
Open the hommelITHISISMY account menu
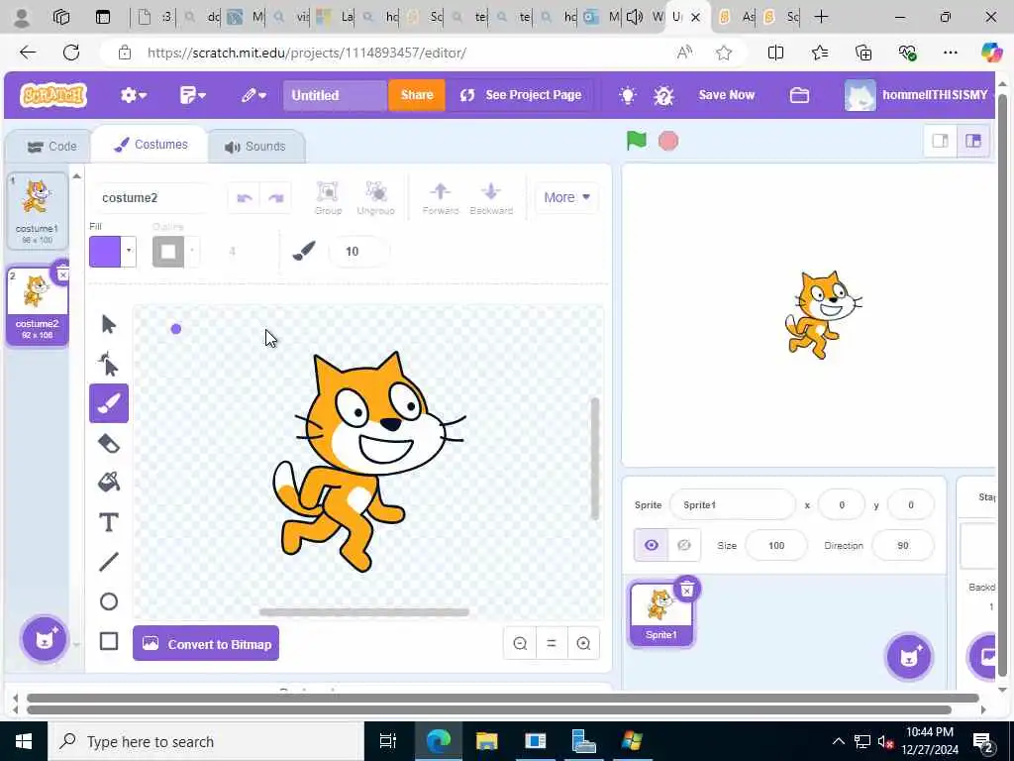[x=917, y=95]
